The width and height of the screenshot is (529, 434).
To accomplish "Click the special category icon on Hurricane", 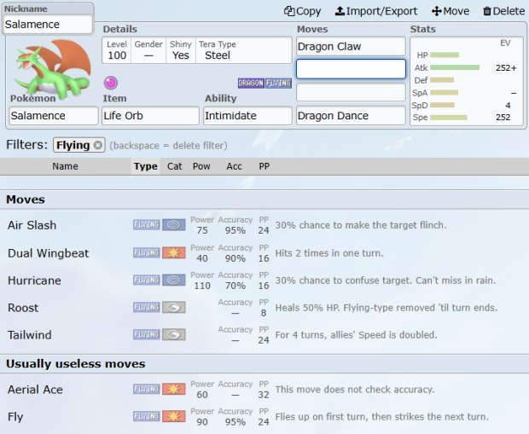I will (174, 281).
